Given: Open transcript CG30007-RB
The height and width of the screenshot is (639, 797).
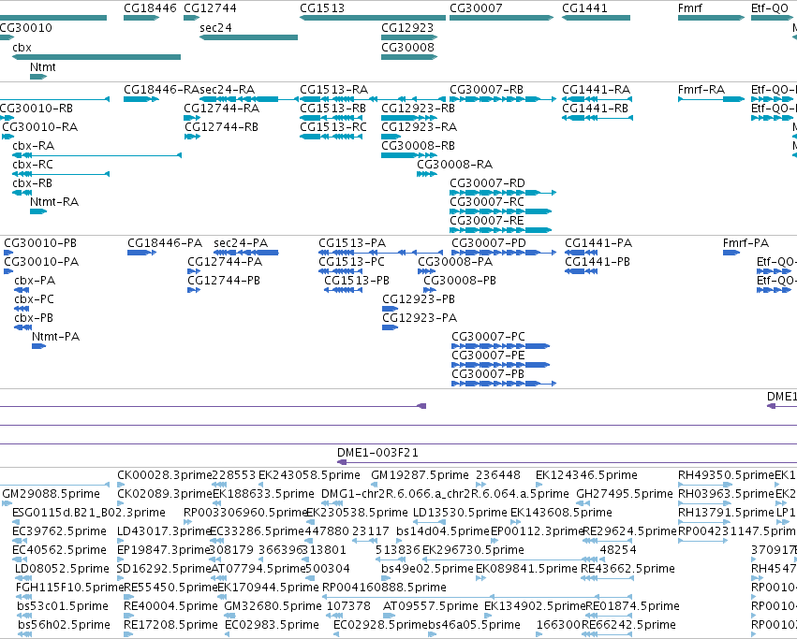Looking at the screenshot, I should click(x=486, y=90).
